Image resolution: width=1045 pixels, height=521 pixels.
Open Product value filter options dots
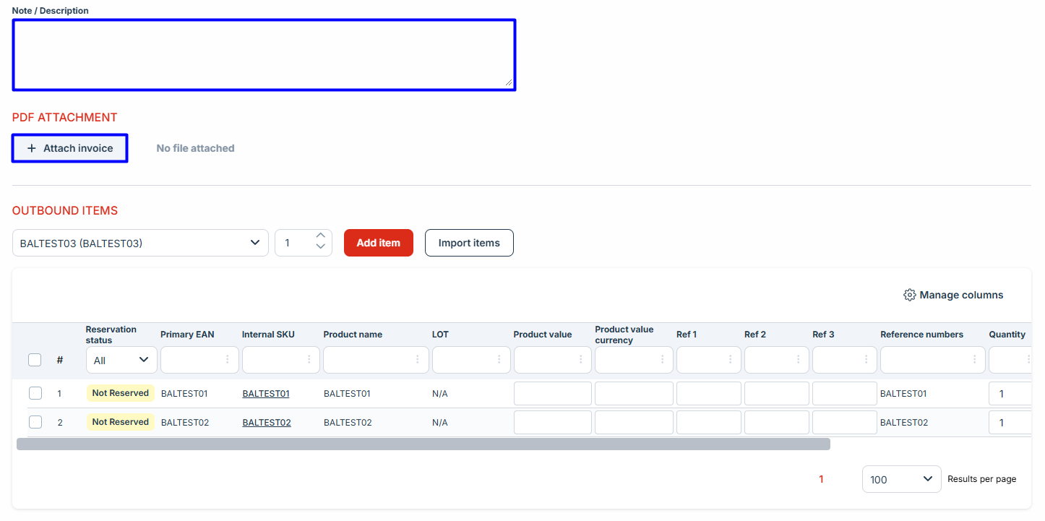click(x=580, y=359)
